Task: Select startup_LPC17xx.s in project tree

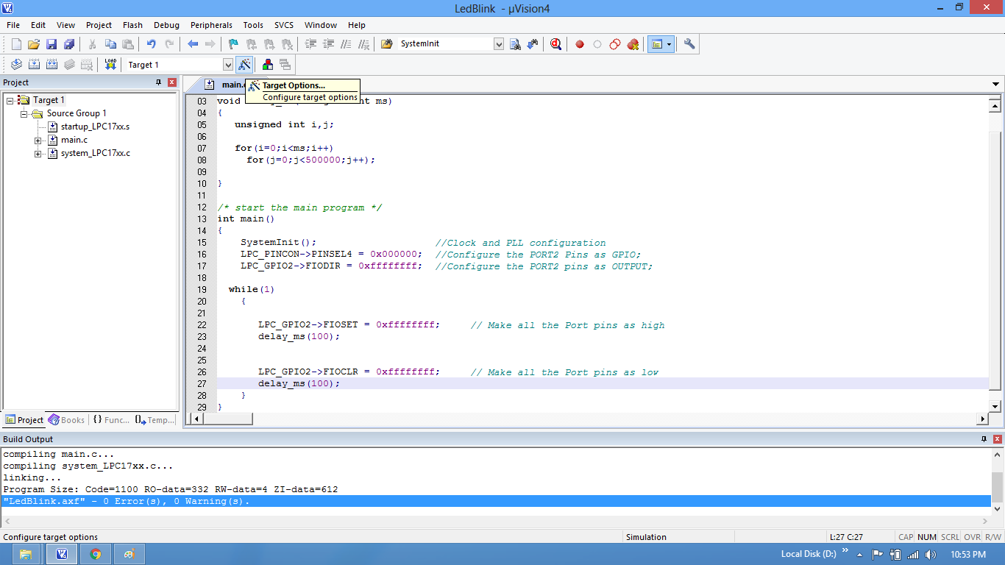Action: coord(95,127)
